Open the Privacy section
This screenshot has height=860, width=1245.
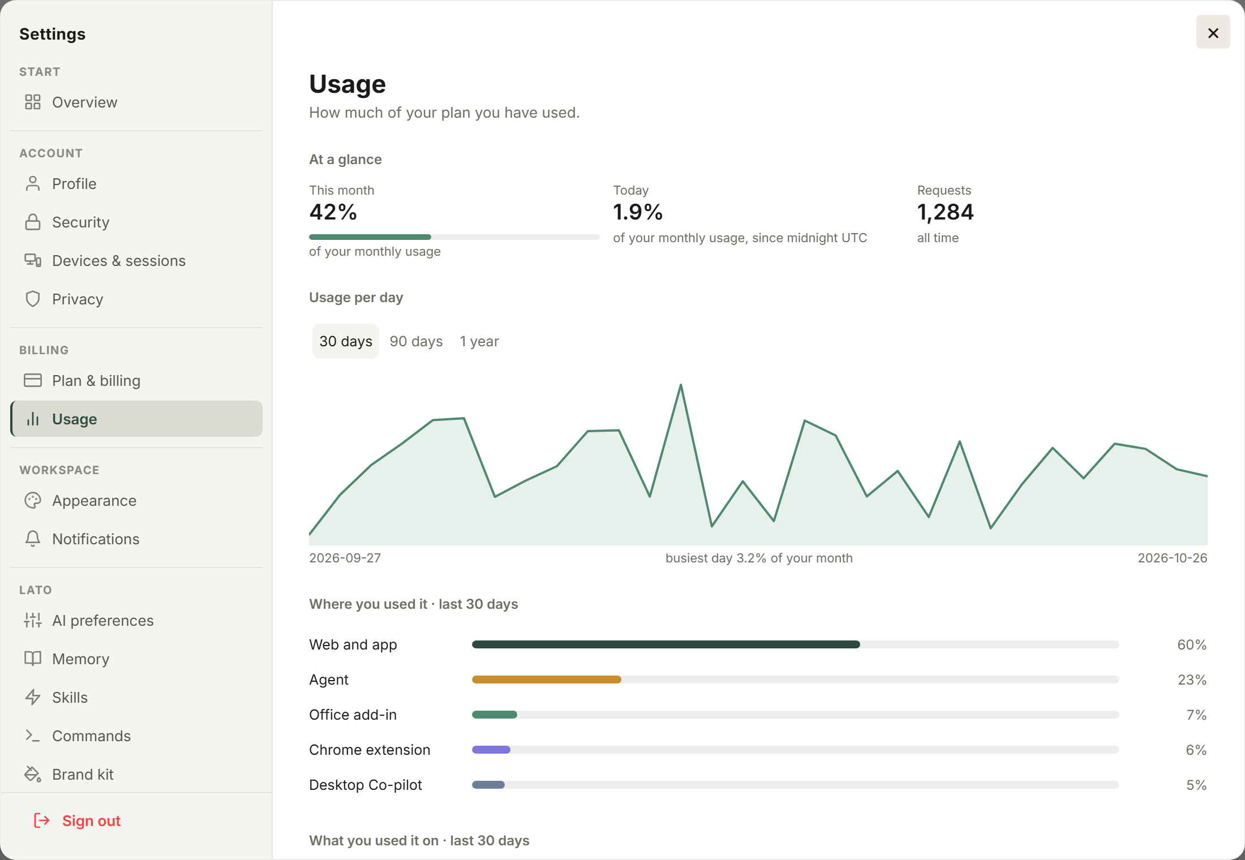click(x=136, y=299)
